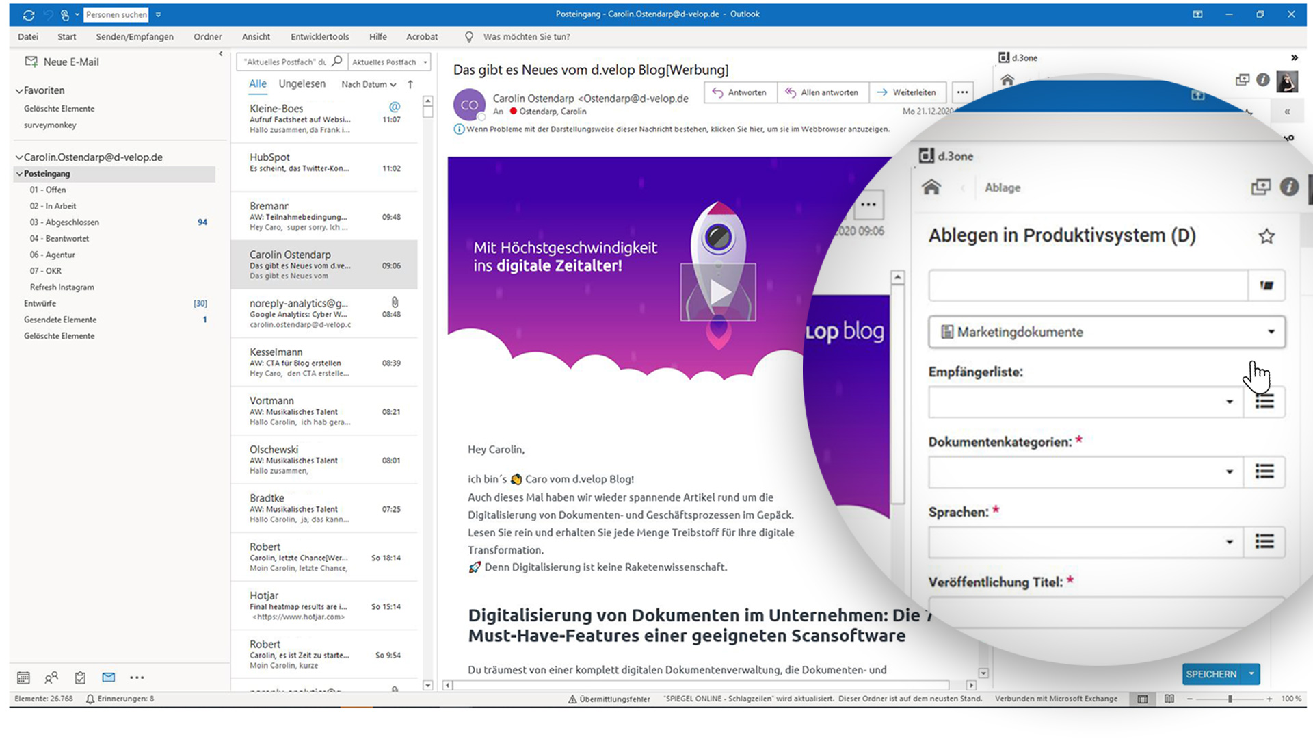1313x739 pixels.
Task: Click the Personen suchen search box
Action: (116, 14)
